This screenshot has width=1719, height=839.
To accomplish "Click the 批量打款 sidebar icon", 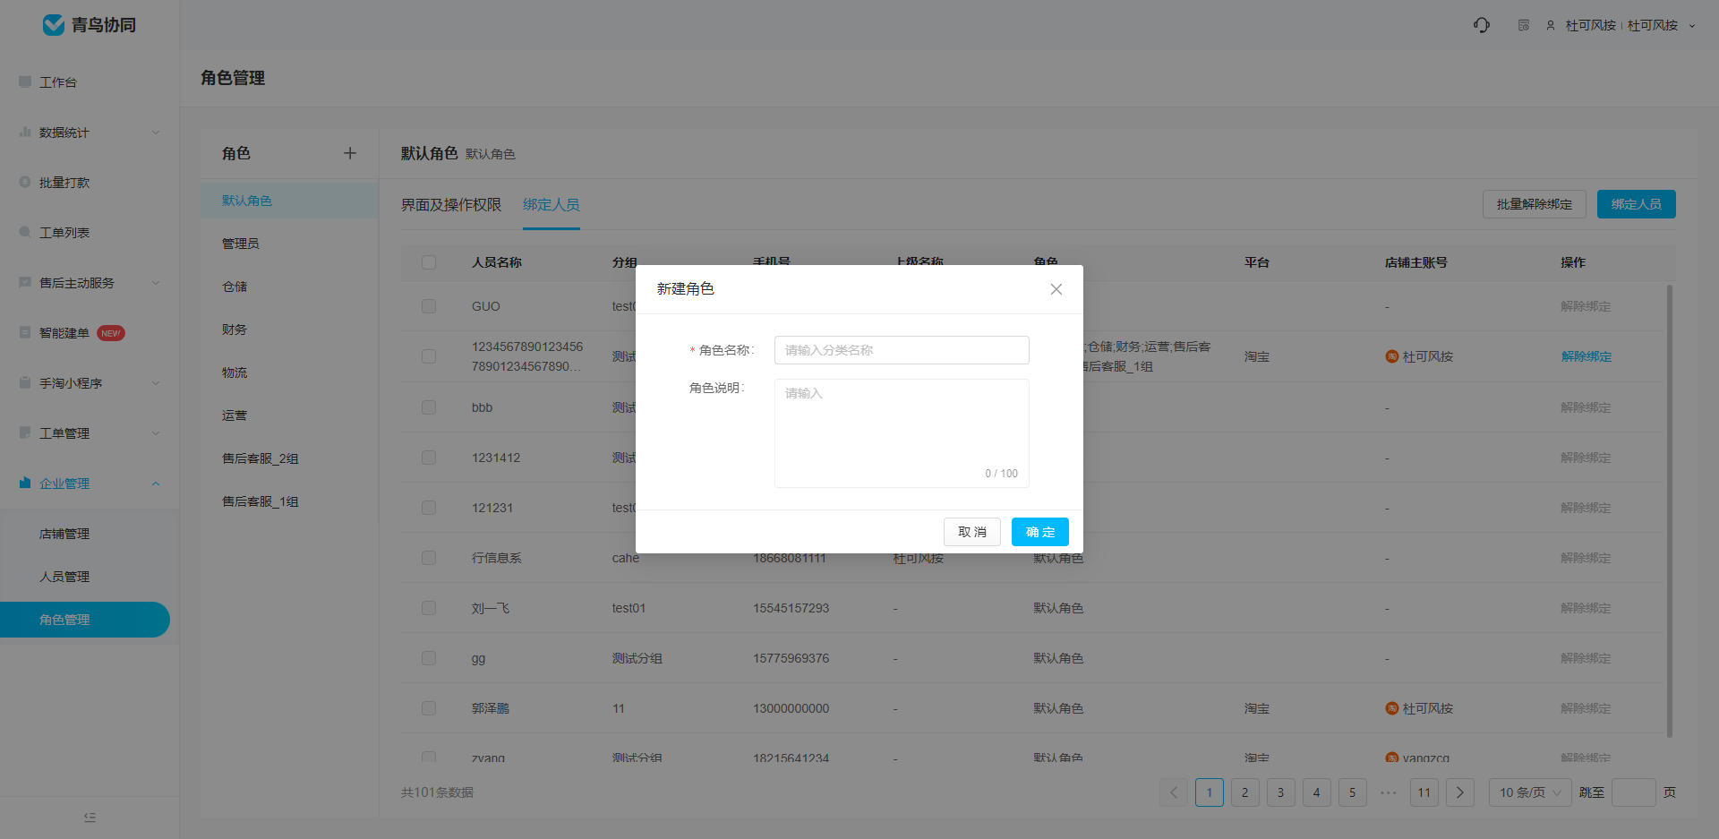I will (25, 182).
